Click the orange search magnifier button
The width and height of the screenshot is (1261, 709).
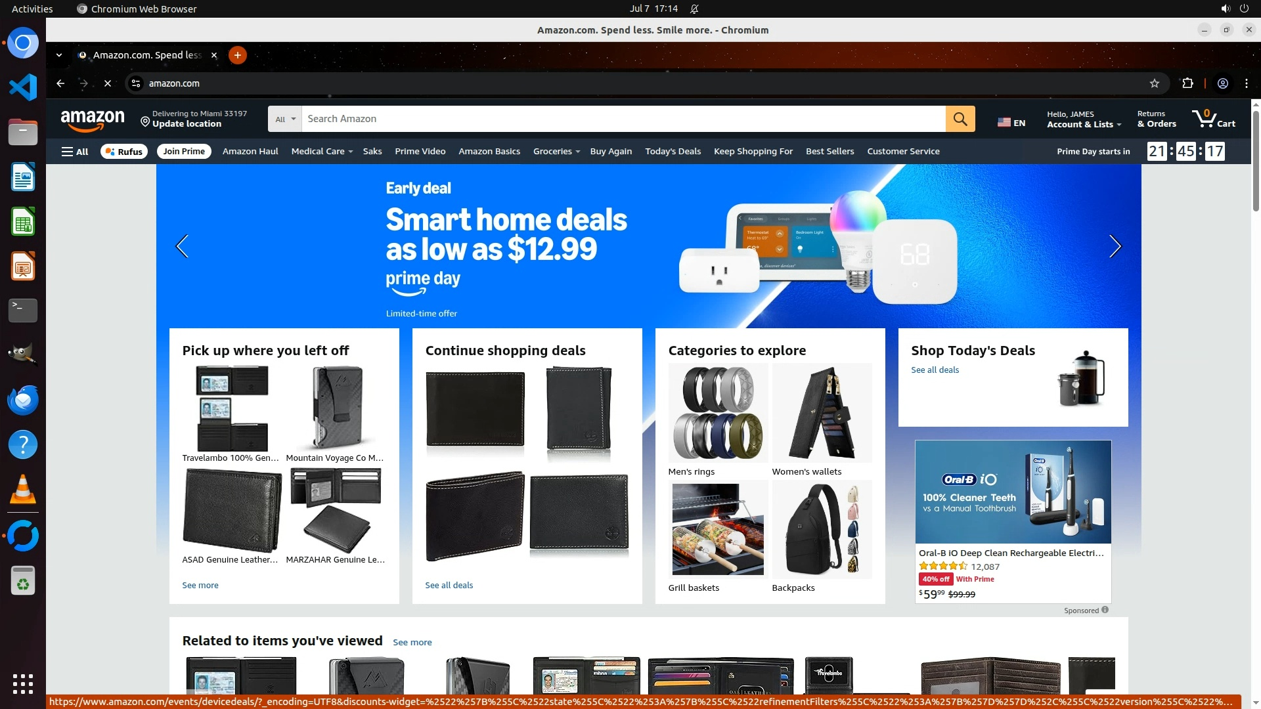coord(960,119)
